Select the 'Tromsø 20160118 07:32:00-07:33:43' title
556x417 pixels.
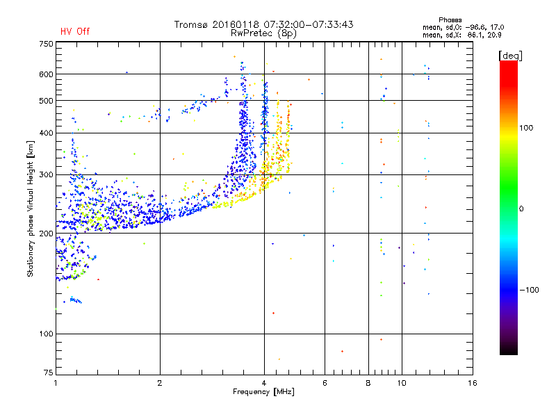pos(263,24)
